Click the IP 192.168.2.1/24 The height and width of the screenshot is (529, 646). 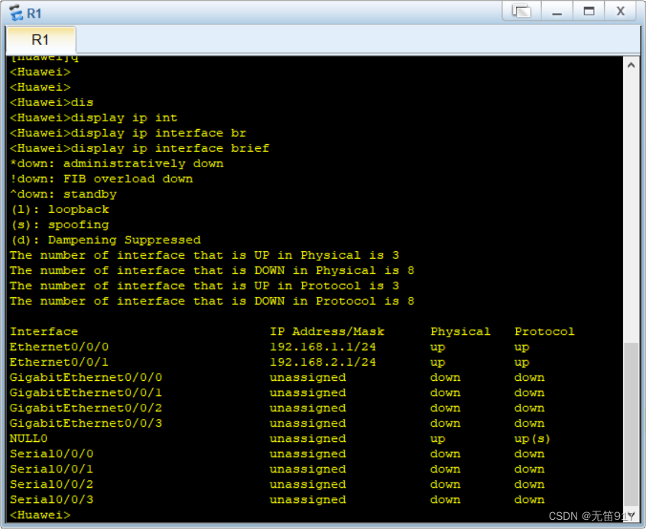pos(323,363)
